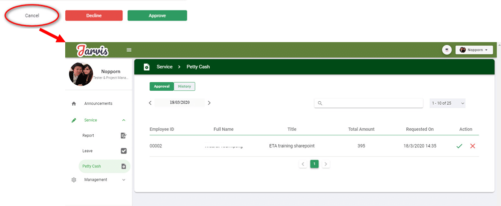Expand the Management sidebar section
Image resolution: width=501 pixels, height=206 pixels.
(x=123, y=179)
